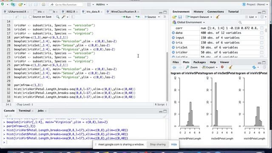The width and height of the screenshot is (272, 153).
Task: Open the Viewer tab
Action: tap(224, 62)
